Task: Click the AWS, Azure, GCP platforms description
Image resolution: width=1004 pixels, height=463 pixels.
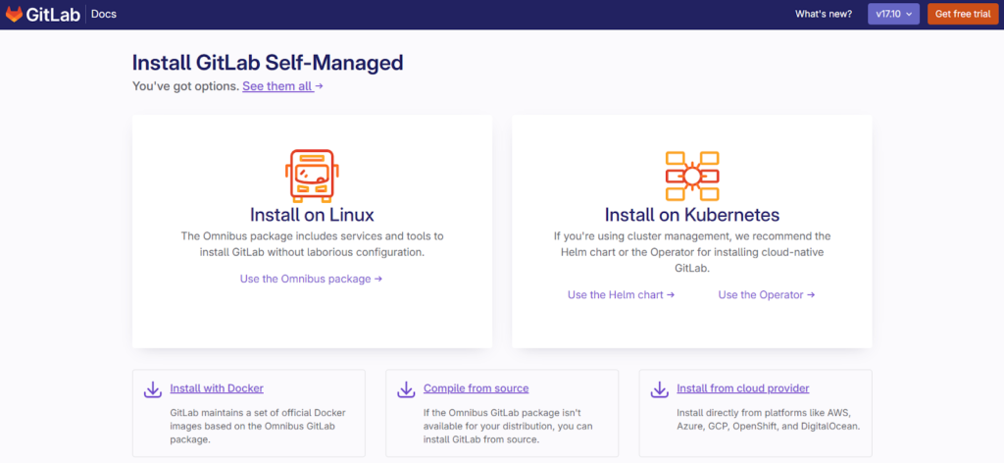Action: pyautogui.click(x=768, y=420)
